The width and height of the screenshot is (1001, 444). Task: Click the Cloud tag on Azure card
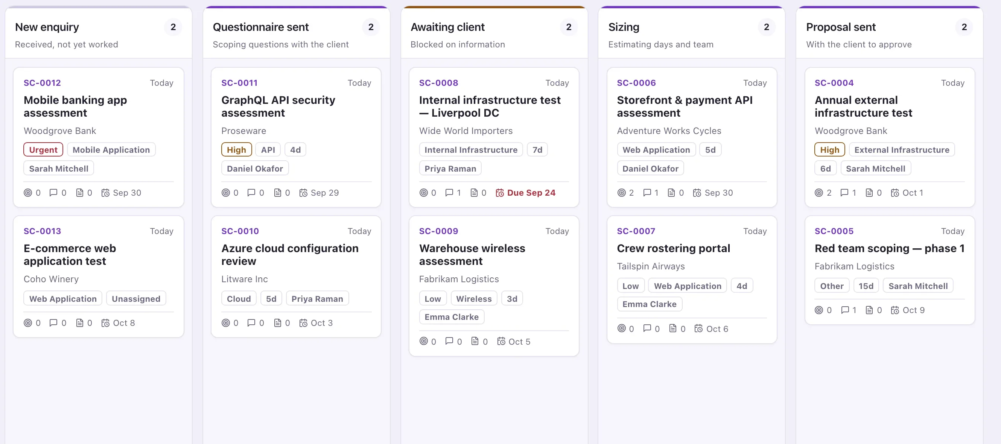click(x=239, y=299)
